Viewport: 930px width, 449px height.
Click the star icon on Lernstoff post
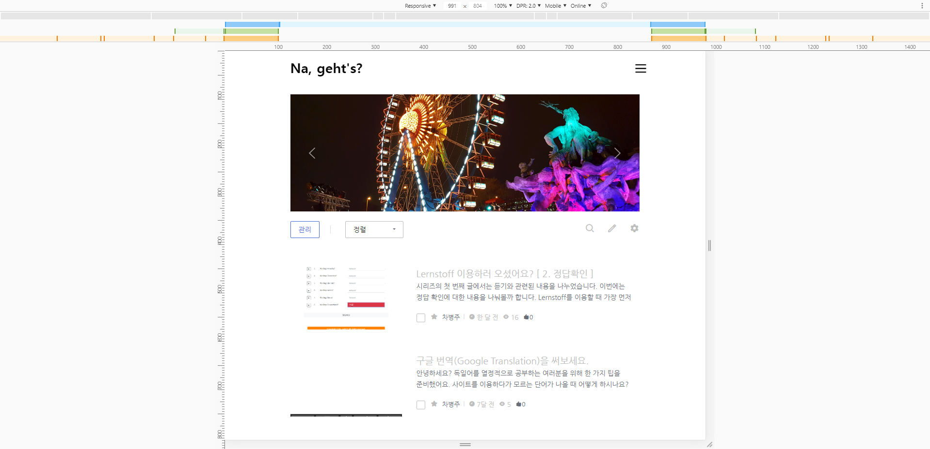pos(434,317)
